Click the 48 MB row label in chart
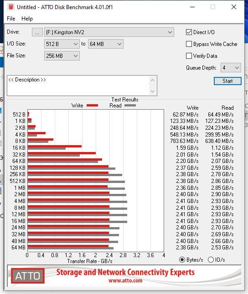The width and height of the screenshot is (248, 294). click(18, 241)
